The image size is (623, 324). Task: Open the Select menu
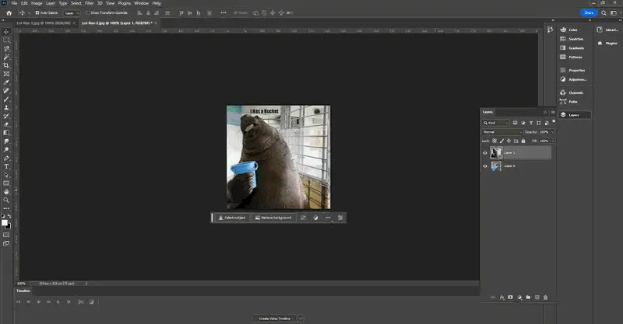pos(76,3)
